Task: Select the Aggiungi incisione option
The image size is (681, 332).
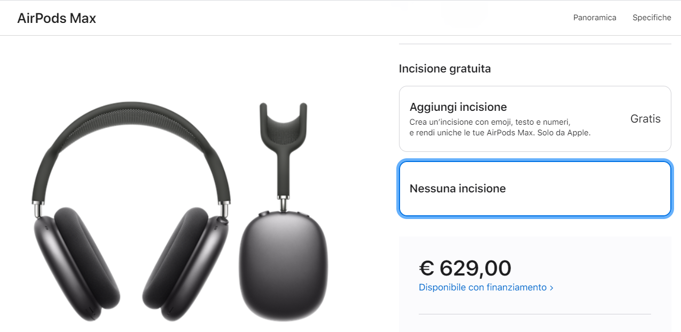Action: (535, 119)
